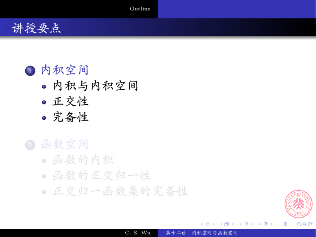
Task: Click the dimmed numbered bullet 2 circle
Action: click(x=30, y=145)
